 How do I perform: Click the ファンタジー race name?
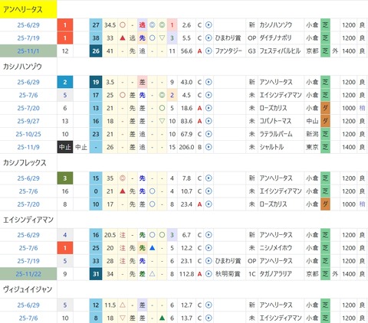coord(228,51)
